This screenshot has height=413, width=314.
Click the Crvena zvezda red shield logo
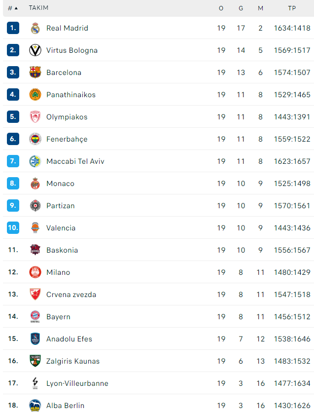(x=35, y=295)
